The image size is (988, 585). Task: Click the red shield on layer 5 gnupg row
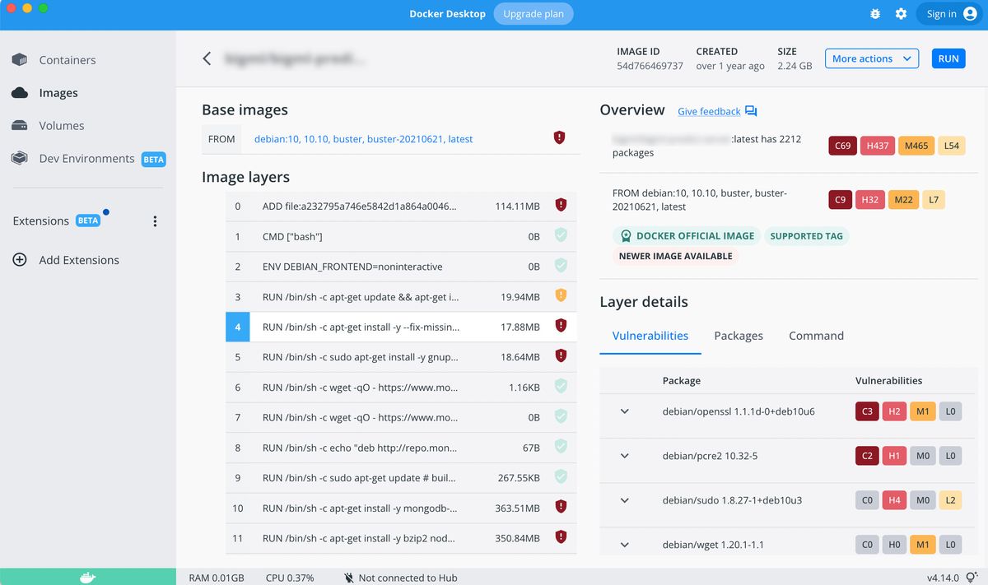tap(561, 356)
